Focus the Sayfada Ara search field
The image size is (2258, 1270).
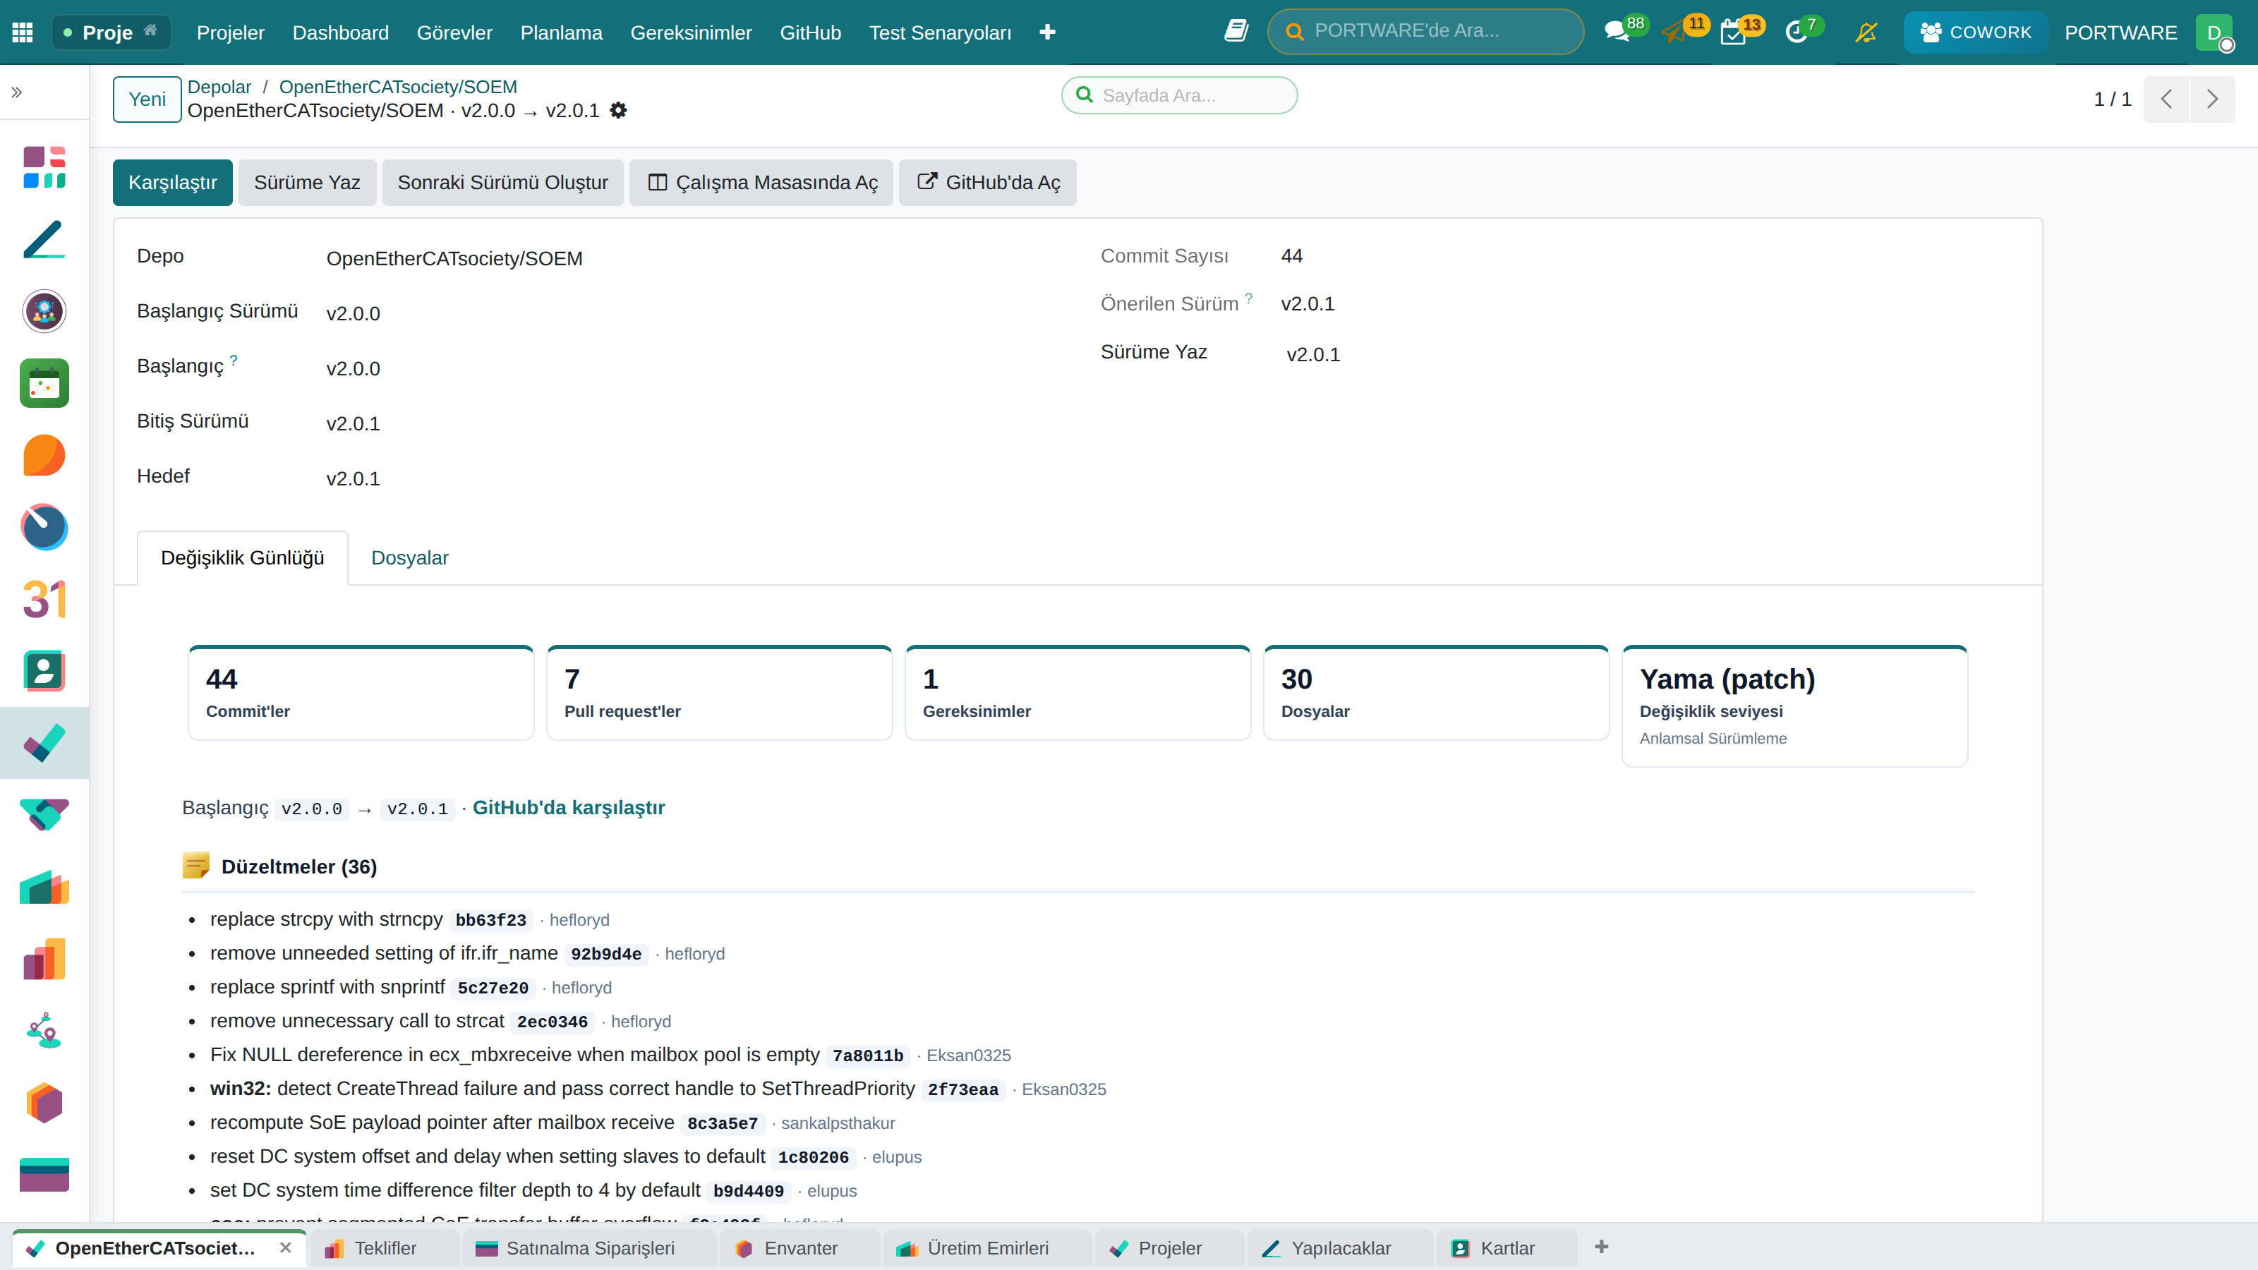click(x=1179, y=95)
